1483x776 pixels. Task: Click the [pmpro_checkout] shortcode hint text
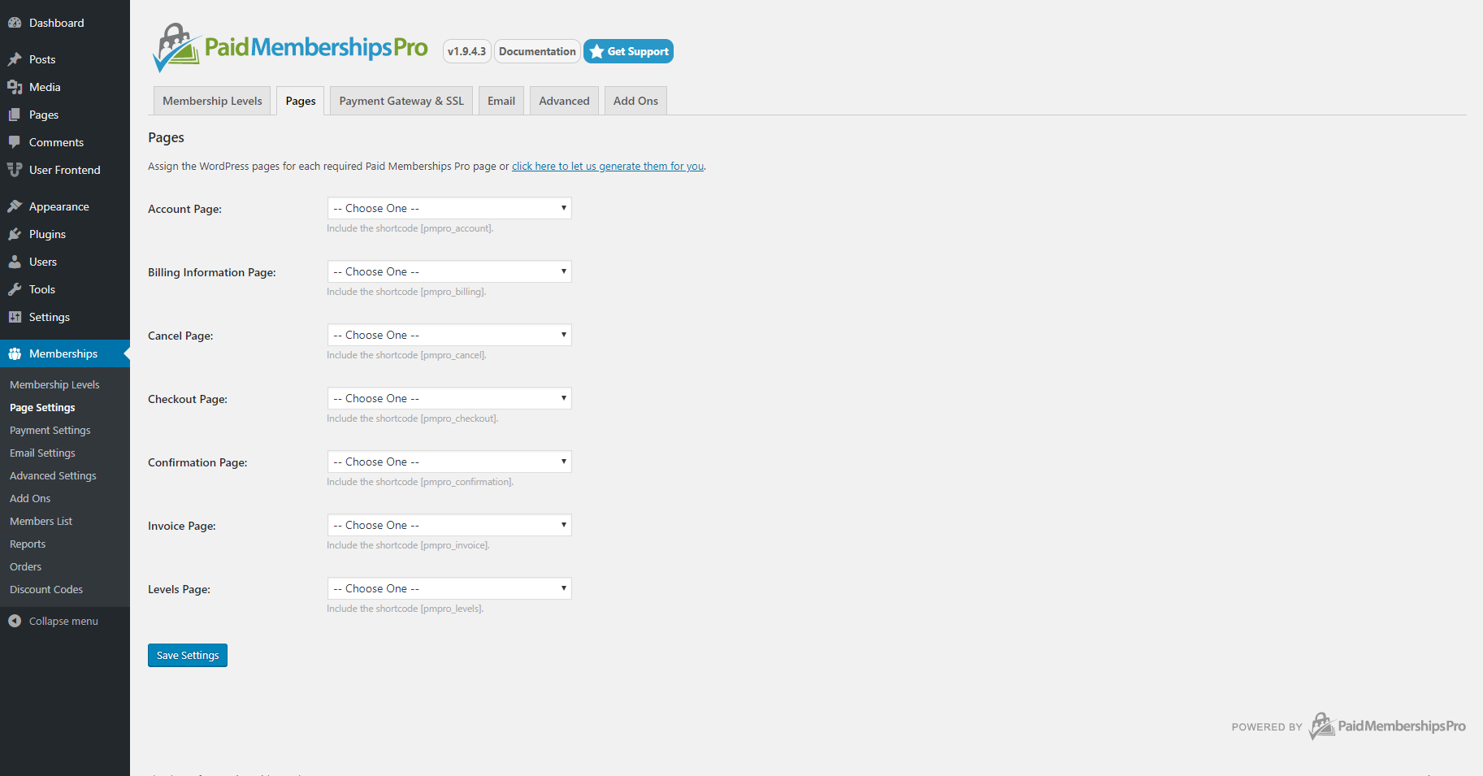pyautogui.click(x=412, y=418)
